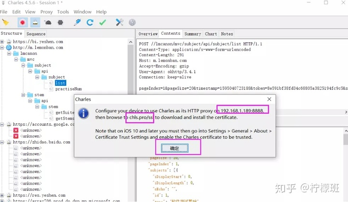
Task: Toggle the red Record button
Action: click(22, 22)
